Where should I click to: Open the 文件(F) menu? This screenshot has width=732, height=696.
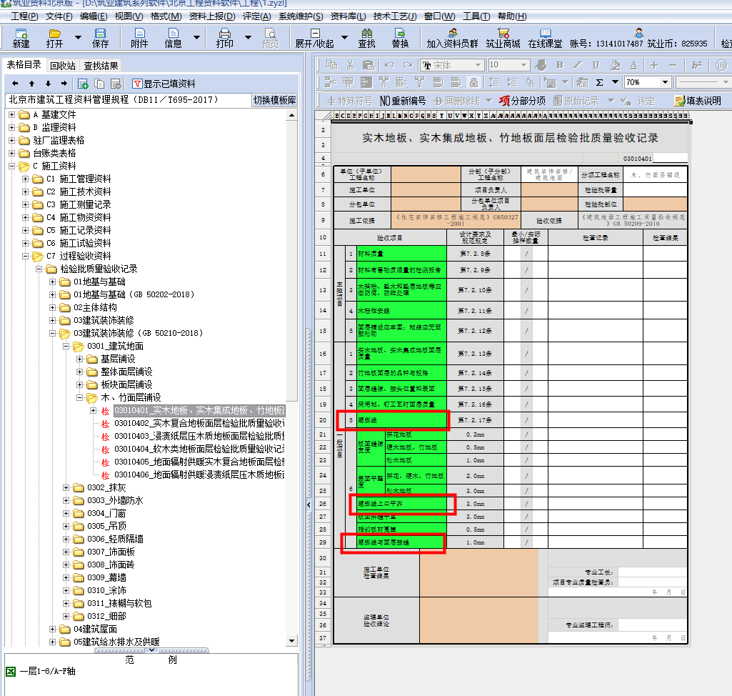tap(59, 16)
